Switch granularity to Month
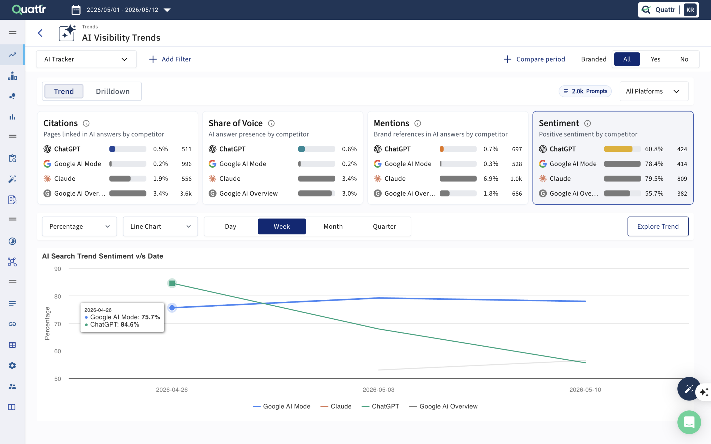711x444 pixels. [x=333, y=226]
